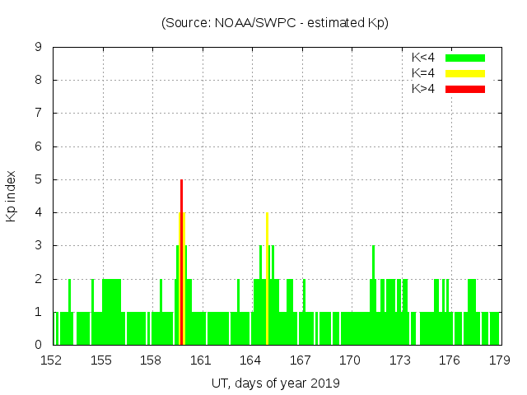Click the x-axis tick label 167
Screen dimensions: 527x395
click(301, 360)
